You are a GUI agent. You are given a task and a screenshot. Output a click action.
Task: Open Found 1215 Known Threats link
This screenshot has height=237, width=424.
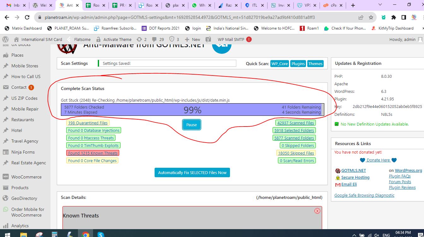(x=93, y=153)
